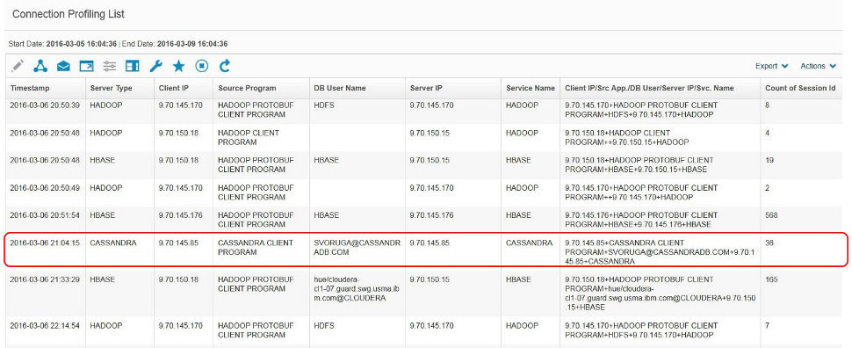Image resolution: width=852 pixels, height=348 pixels.
Task: Select timestamp 2016-03-06 21:33:29 cell
Action: coord(45,279)
